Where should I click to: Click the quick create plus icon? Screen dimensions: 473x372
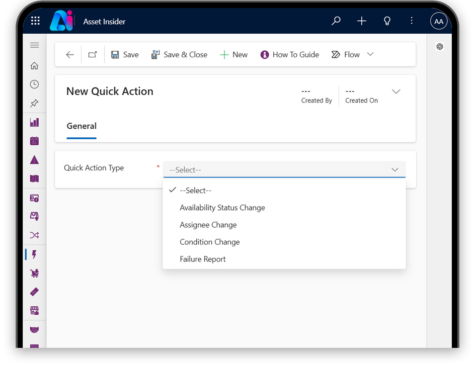(x=361, y=21)
